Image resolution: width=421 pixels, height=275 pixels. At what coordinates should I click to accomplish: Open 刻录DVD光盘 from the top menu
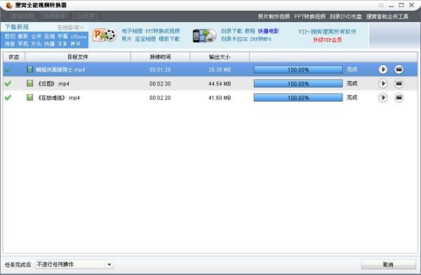(x=345, y=17)
